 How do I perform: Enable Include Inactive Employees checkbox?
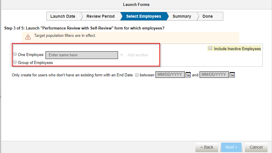point(210,48)
